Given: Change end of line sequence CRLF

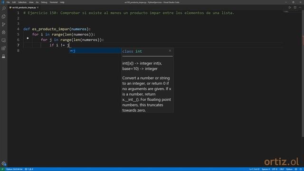Looking at the screenshot, I should (282, 169).
